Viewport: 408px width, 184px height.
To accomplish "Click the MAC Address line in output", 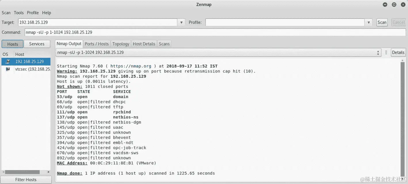I will (107, 163).
